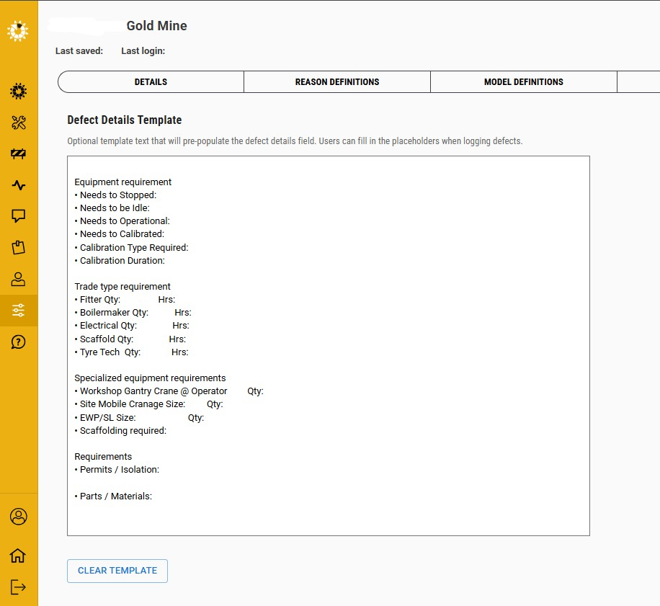Image resolution: width=660 pixels, height=606 pixels.
Task: Click the 'EWP/SL Size:' text
Action: [108, 418]
